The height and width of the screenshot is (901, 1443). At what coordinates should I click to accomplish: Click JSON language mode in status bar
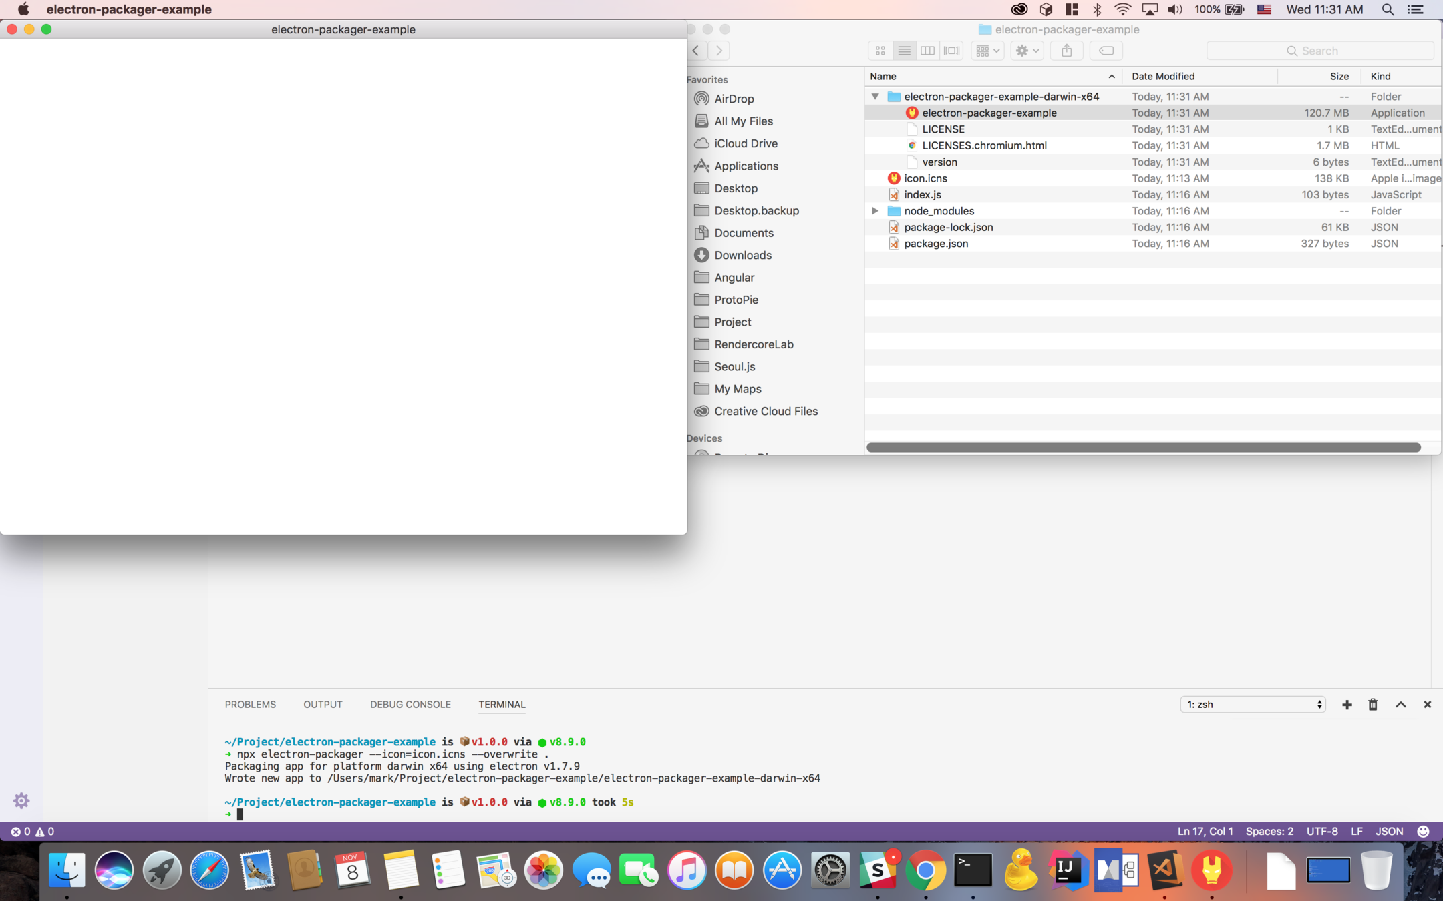[x=1389, y=832]
